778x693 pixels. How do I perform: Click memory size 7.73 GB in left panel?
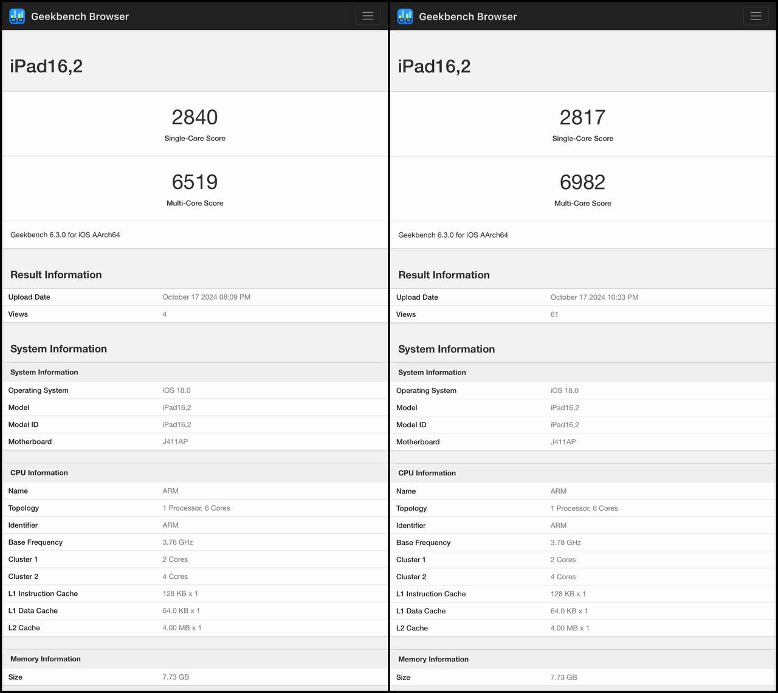point(176,677)
